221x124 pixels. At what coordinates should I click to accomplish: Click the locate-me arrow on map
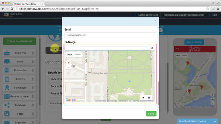143,98
